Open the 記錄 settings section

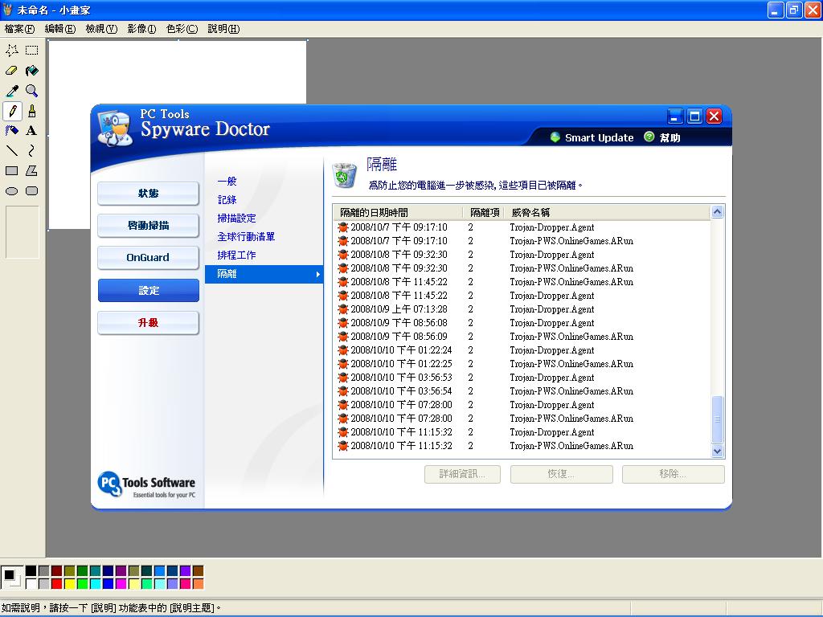[x=227, y=200]
